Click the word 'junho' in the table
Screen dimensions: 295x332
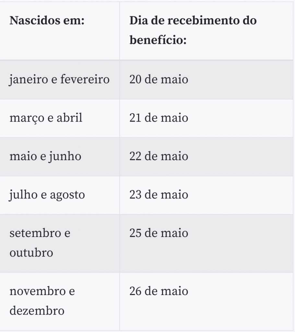[x=65, y=157]
